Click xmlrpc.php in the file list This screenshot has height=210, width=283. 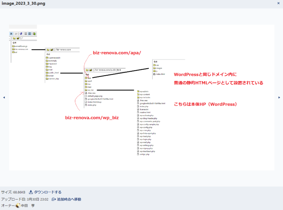click(143, 154)
